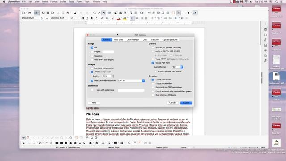Click the Help button in PDF Options
The image size is (286, 161).
pyautogui.click(x=94, y=103)
